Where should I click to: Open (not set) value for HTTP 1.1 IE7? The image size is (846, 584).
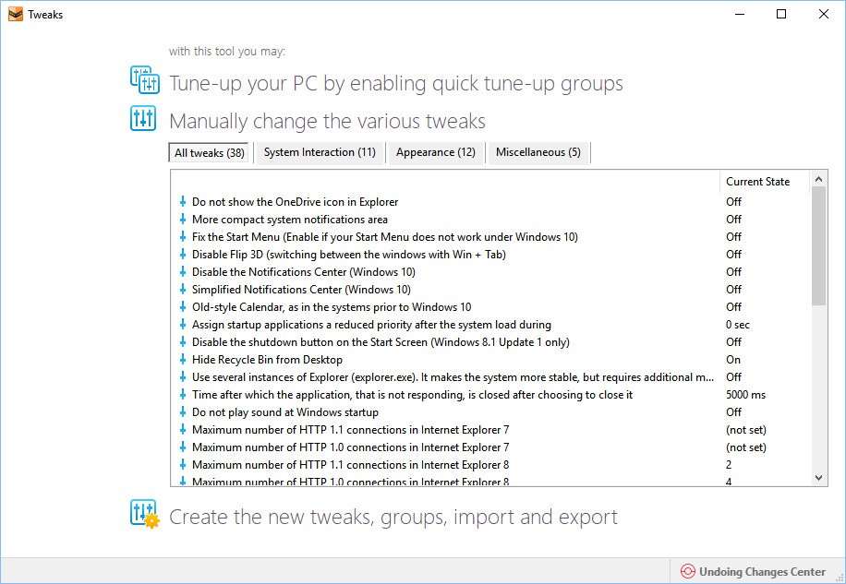point(745,430)
